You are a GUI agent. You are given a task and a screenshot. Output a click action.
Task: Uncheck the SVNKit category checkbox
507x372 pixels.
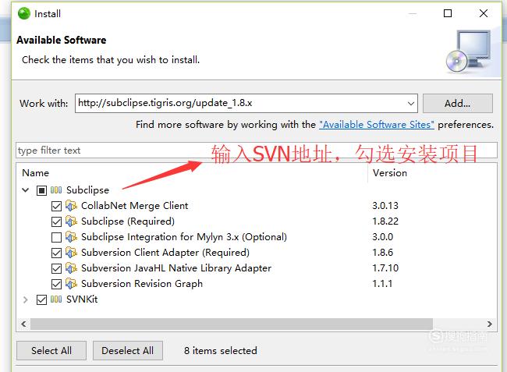coord(41,299)
